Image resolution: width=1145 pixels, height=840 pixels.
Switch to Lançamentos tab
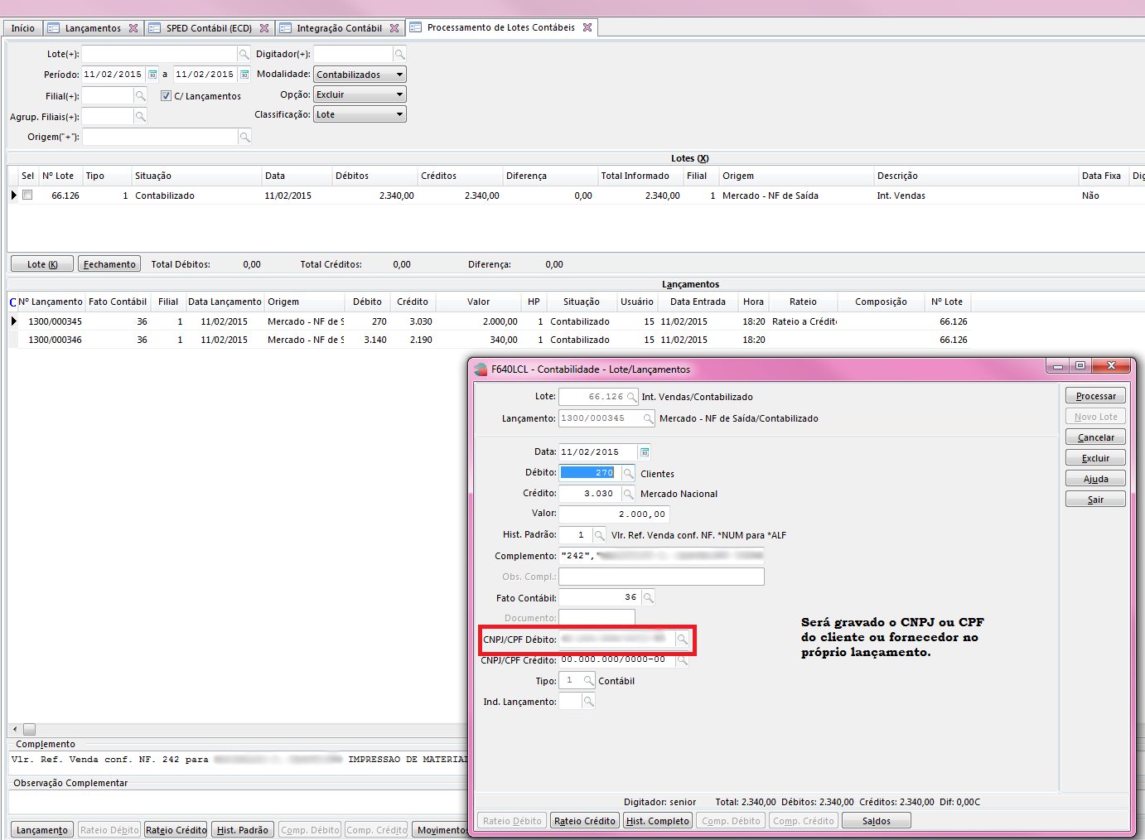pos(93,28)
